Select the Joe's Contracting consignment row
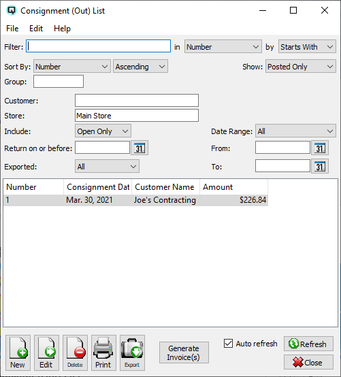This screenshot has width=341, height=377. 136,200
